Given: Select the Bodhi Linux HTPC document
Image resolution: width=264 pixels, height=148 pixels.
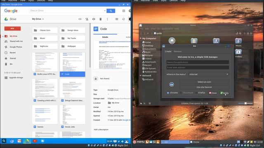Looking at the screenshot, I should point(45,65).
